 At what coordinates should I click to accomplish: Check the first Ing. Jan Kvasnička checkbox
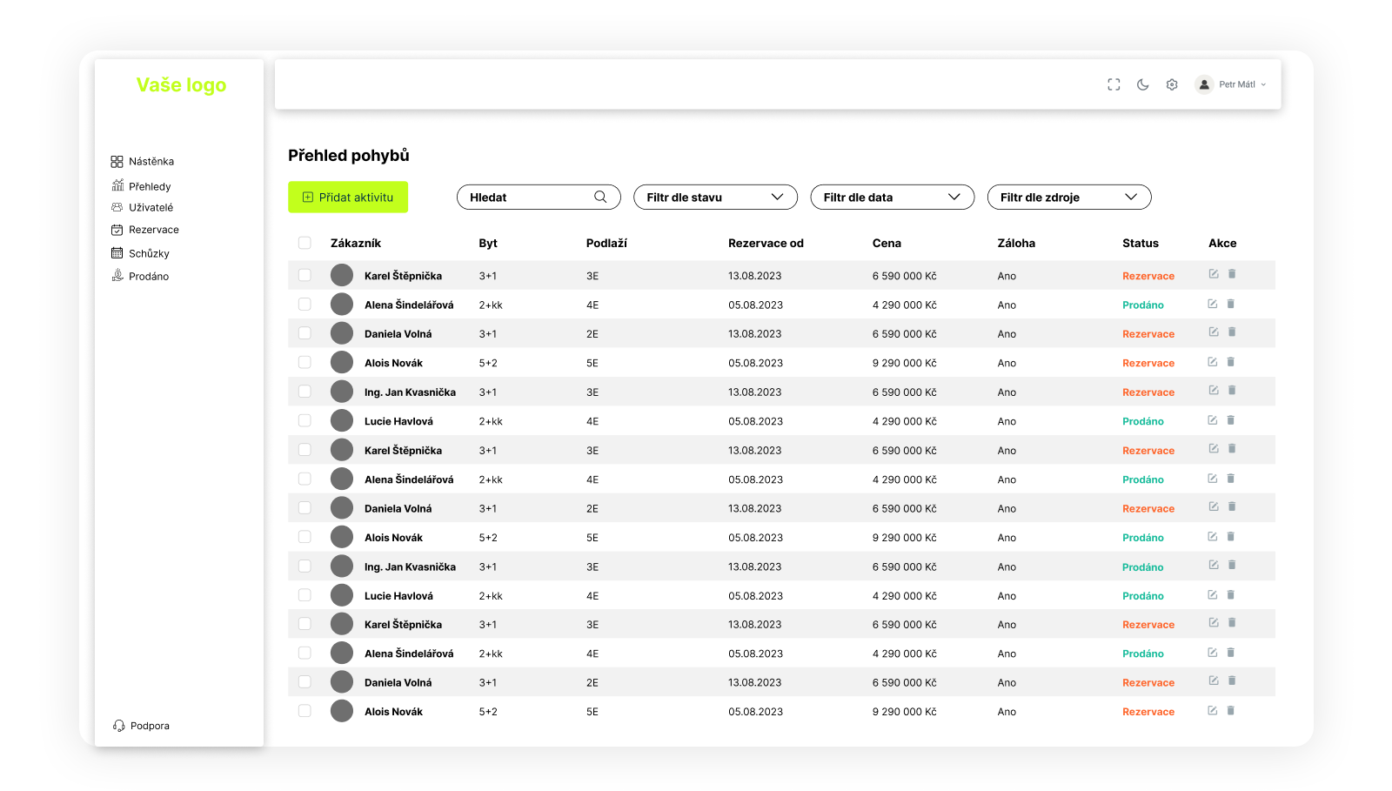pos(304,392)
